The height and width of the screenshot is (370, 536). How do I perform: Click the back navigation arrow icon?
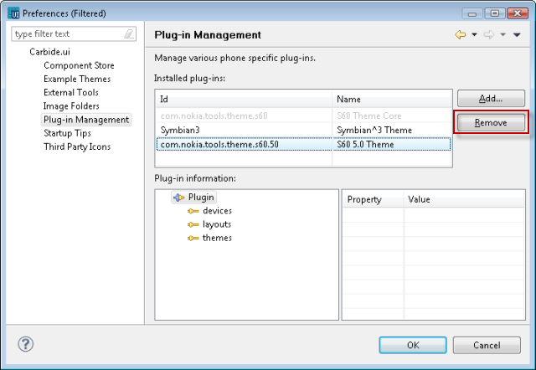[x=460, y=34]
